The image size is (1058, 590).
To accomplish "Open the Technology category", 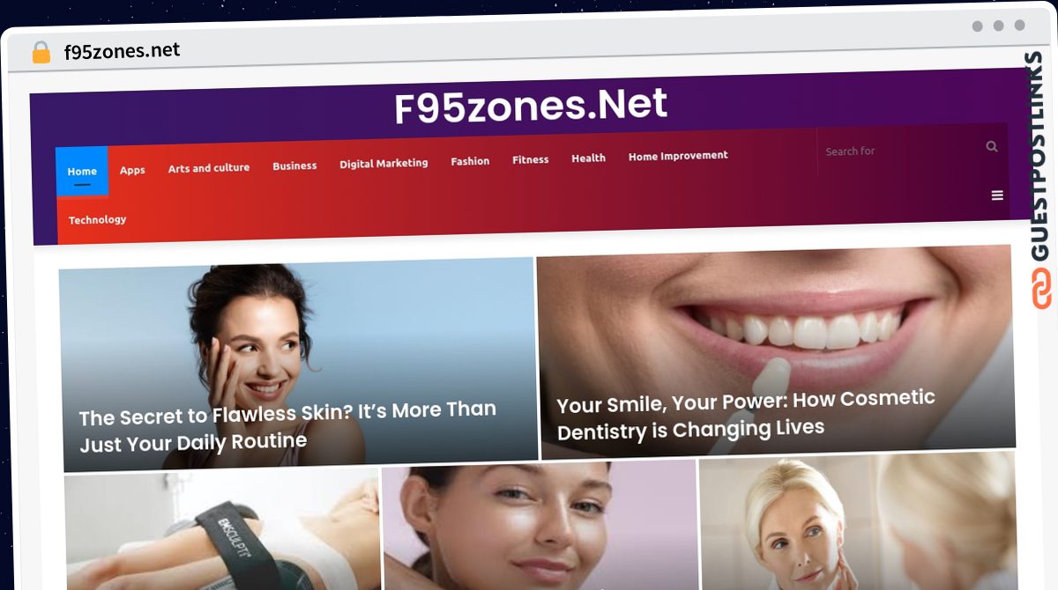I will tap(98, 219).
